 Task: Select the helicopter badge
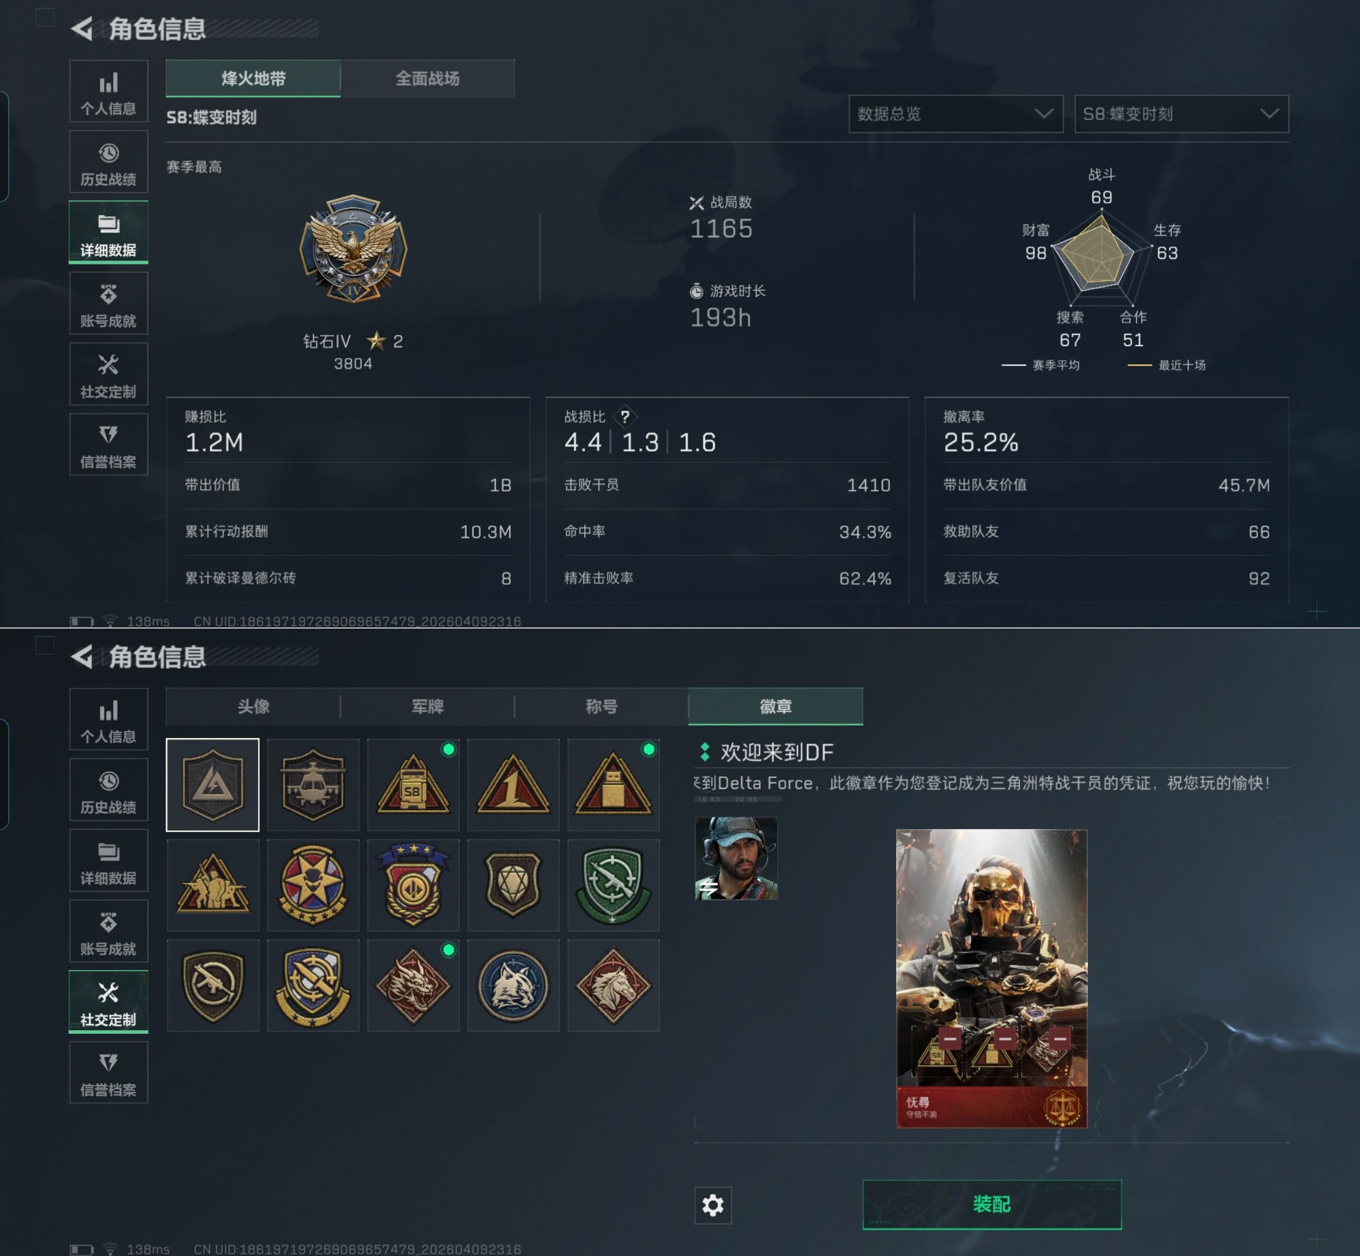point(313,785)
